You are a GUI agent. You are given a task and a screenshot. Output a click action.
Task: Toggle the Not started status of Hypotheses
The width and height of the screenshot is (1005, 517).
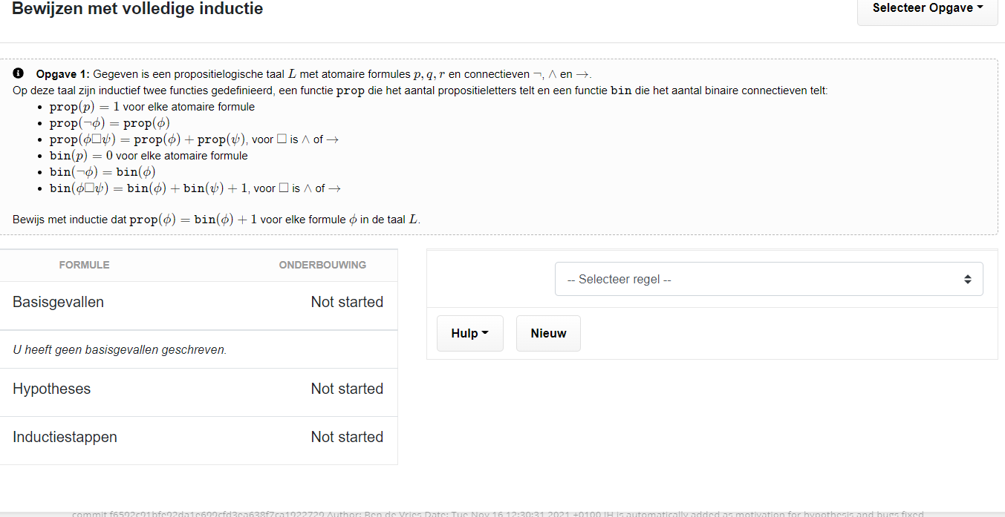point(347,389)
